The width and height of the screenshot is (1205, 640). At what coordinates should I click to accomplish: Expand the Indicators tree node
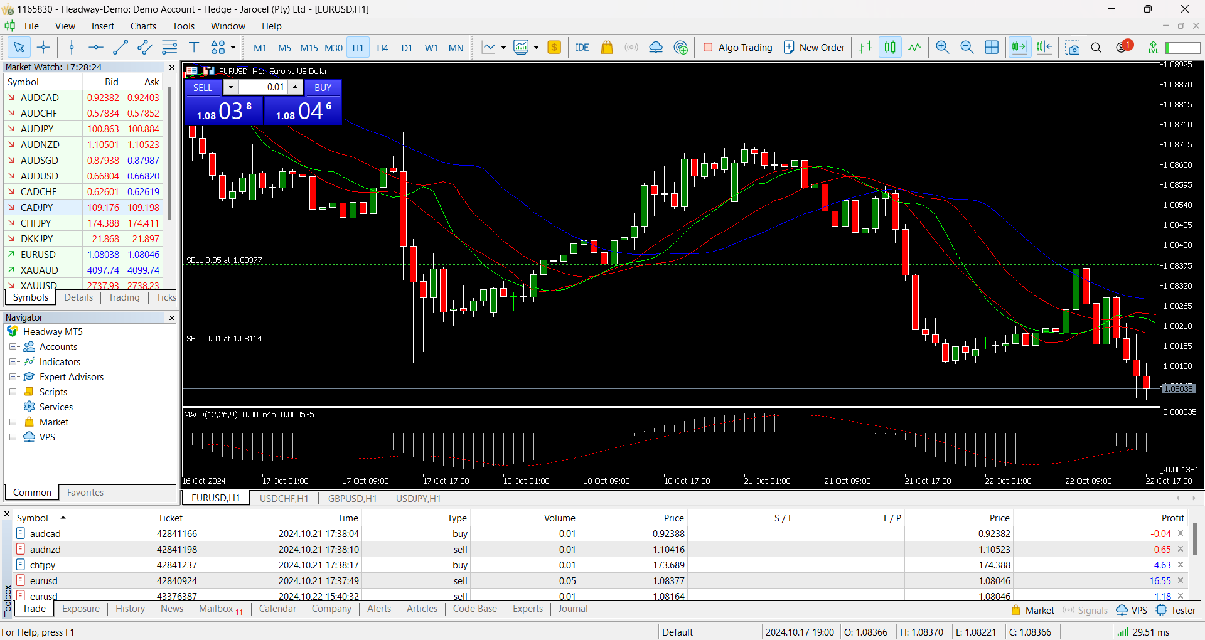13,362
